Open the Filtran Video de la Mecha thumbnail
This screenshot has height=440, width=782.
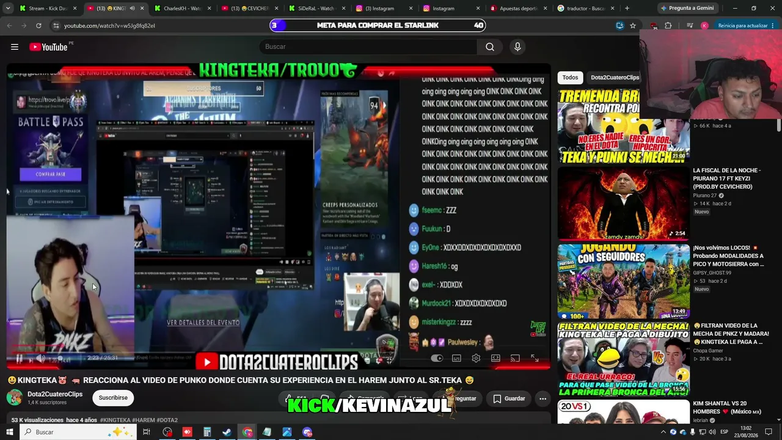(623, 359)
